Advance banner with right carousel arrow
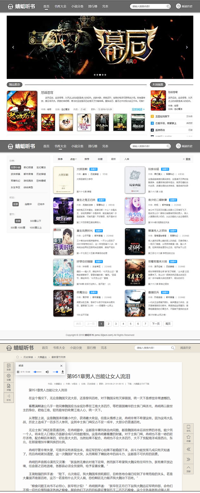200x493 pixels. (187, 47)
